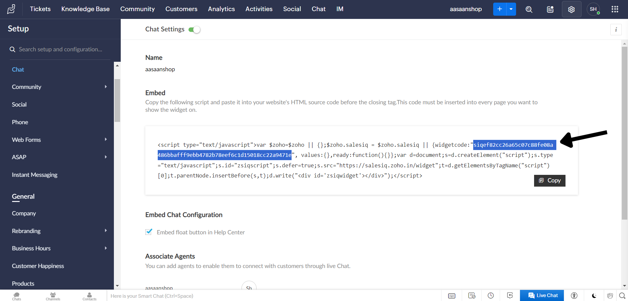Click the aasaanshop value under Name
This screenshot has width=628, height=301.
pyautogui.click(x=160, y=69)
